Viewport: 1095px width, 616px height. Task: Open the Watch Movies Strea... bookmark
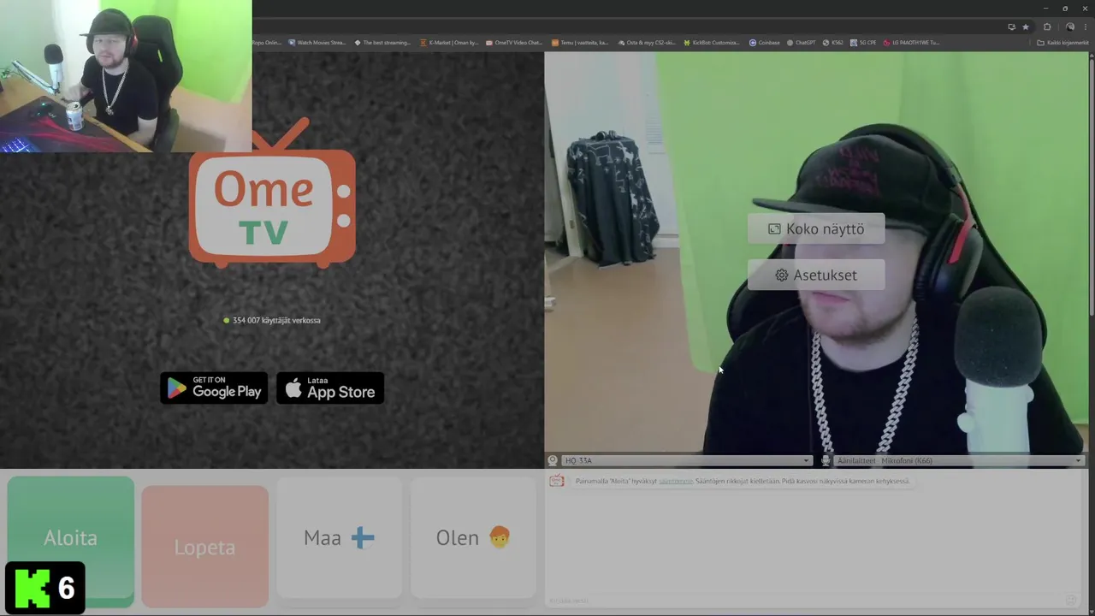(x=317, y=42)
